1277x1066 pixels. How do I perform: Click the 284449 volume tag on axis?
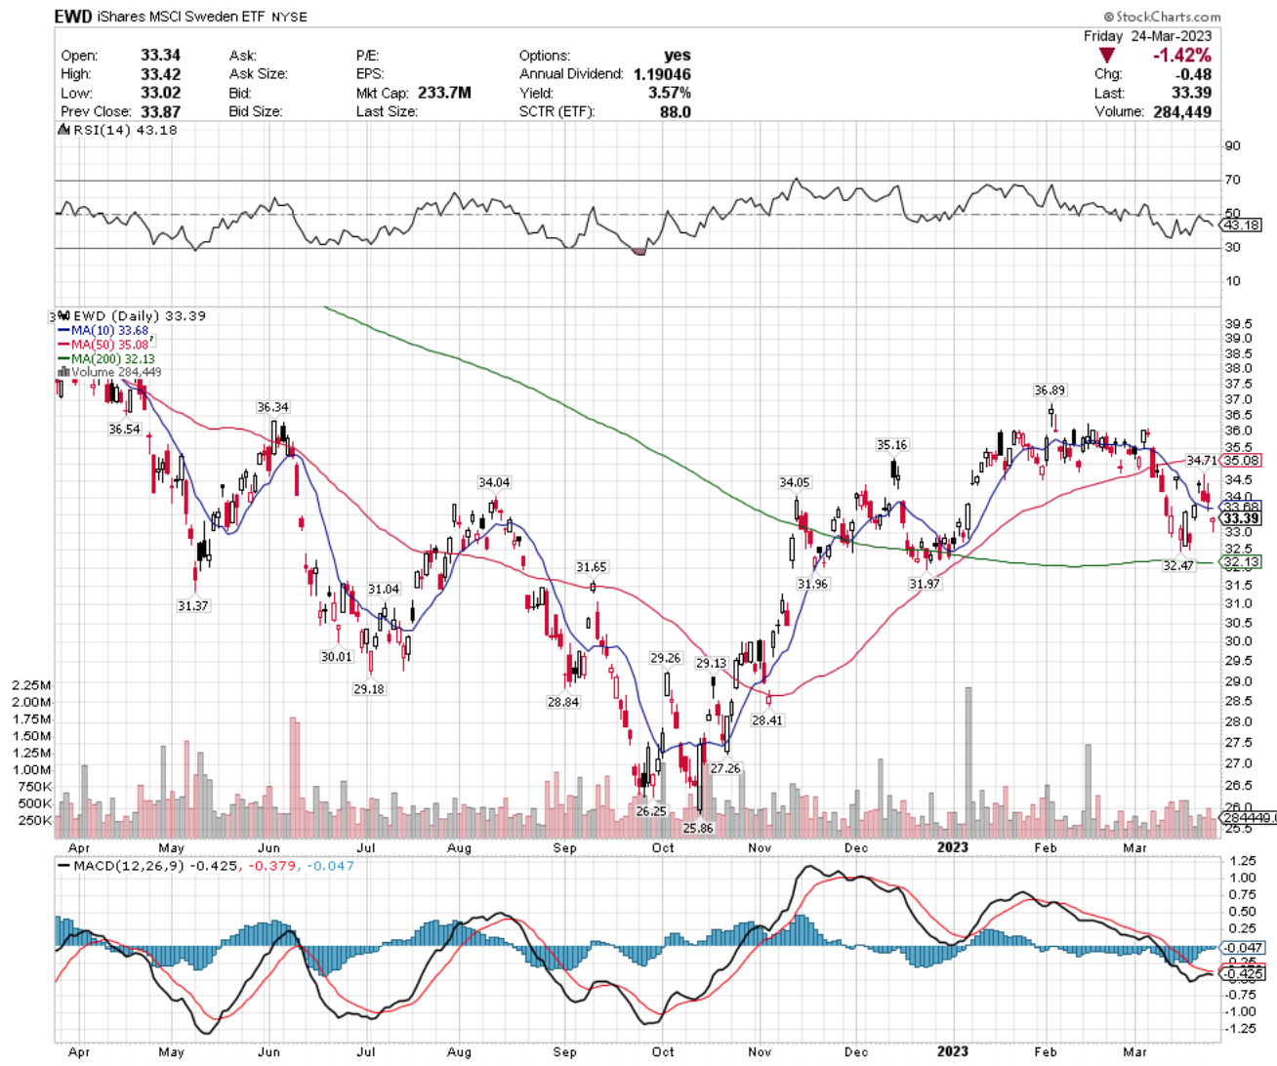point(1249,818)
